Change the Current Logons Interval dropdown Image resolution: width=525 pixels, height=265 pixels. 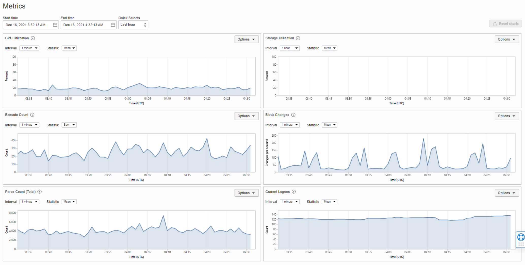point(290,202)
